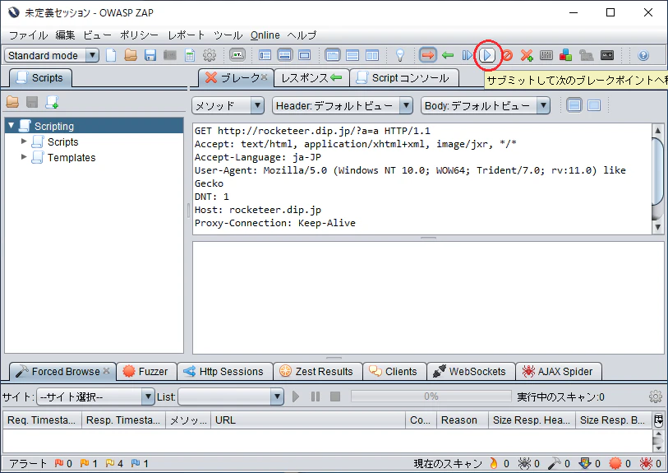
Task: Select the toolbar Request/Response tabs view icon
Action: pos(332,55)
